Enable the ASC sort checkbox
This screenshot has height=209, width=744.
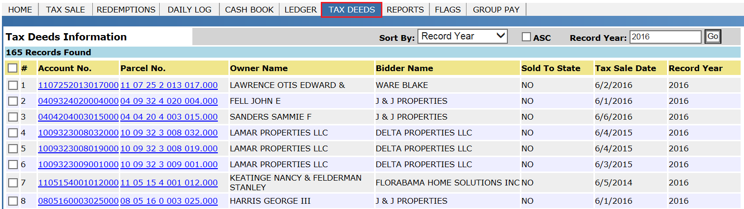(x=527, y=37)
